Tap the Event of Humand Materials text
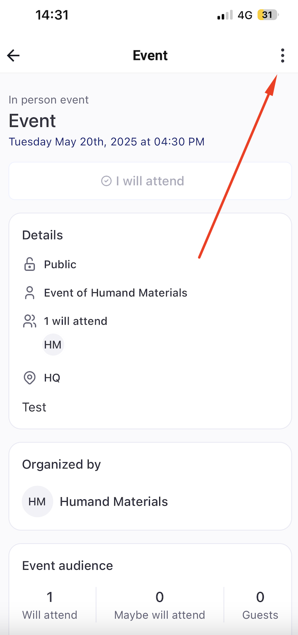Screen dimensions: 298x635 point(116,293)
